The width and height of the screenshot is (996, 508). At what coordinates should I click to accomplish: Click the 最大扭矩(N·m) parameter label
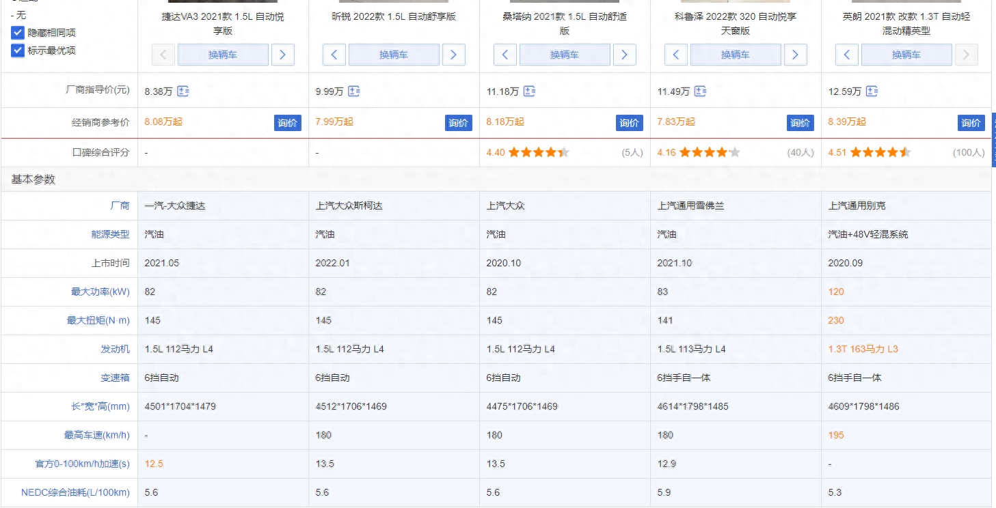(98, 320)
